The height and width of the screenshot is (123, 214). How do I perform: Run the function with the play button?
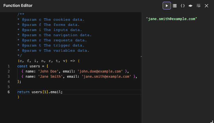tap(167, 6)
